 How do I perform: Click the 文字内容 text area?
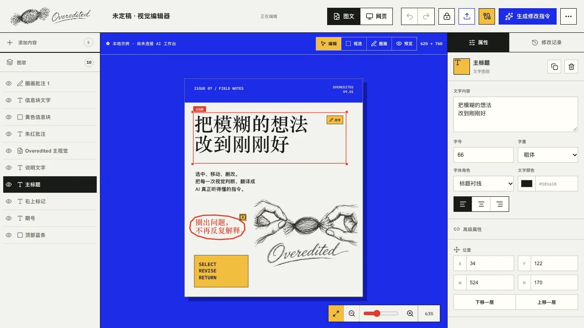(516, 114)
